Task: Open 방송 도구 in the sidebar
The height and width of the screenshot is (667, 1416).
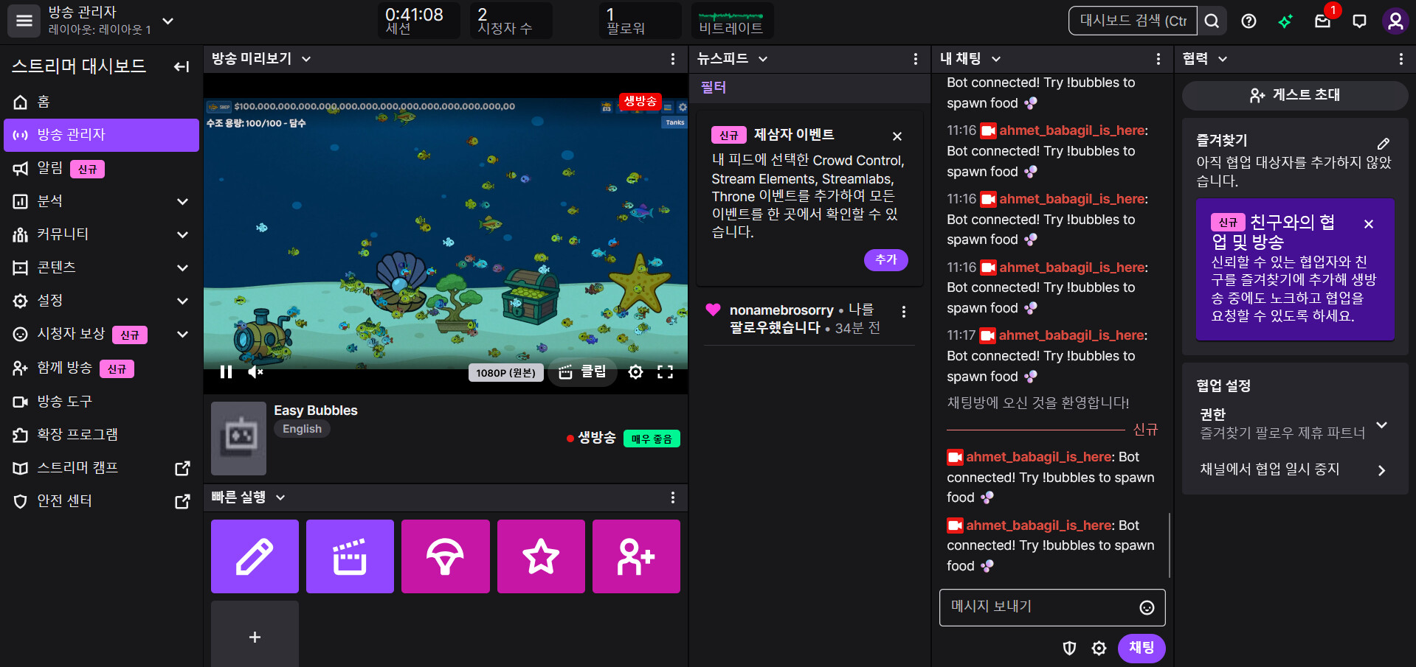Action: [102, 401]
